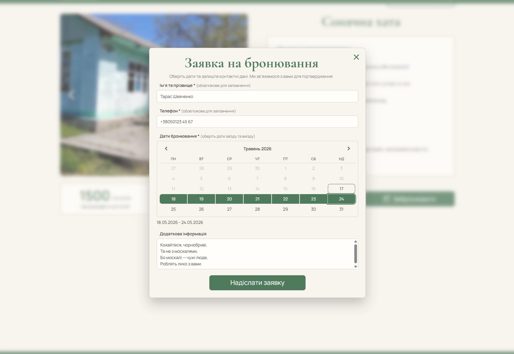Close the booking request dialog
This screenshot has width=514, height=354.
(356, 57)
